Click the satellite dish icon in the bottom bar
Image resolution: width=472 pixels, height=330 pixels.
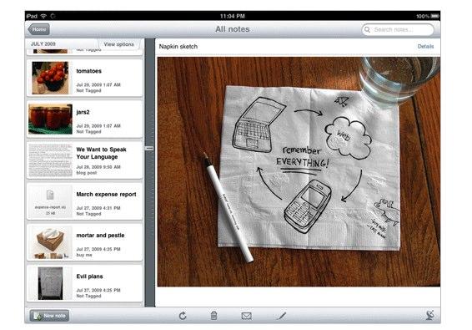430,315
